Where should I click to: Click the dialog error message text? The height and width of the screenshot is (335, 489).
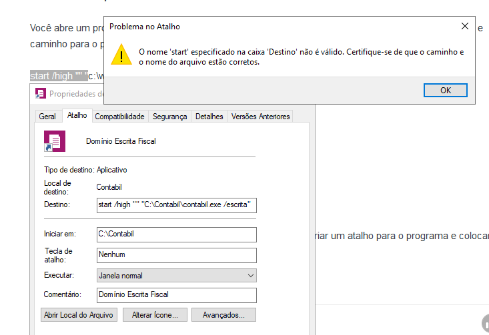click(302, 57)
